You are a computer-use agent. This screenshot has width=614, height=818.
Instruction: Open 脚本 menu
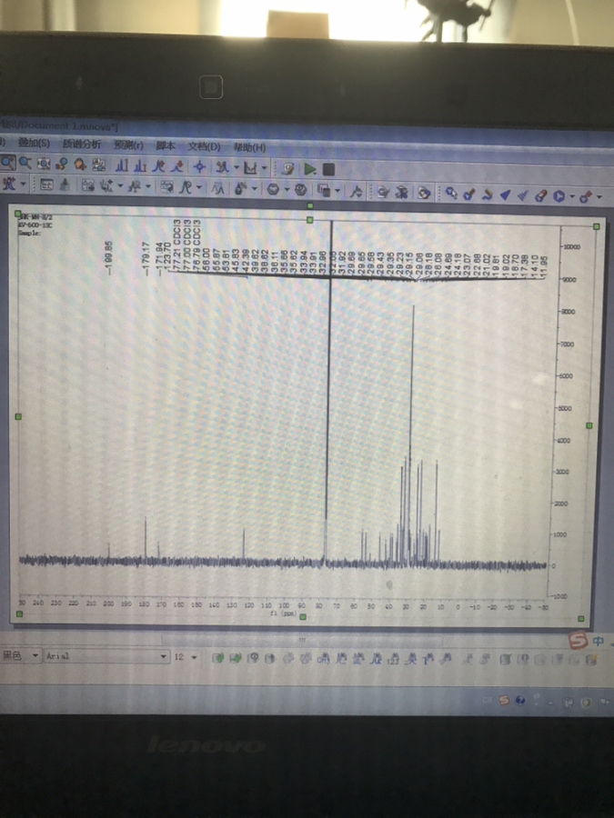[x=165, y=145]
